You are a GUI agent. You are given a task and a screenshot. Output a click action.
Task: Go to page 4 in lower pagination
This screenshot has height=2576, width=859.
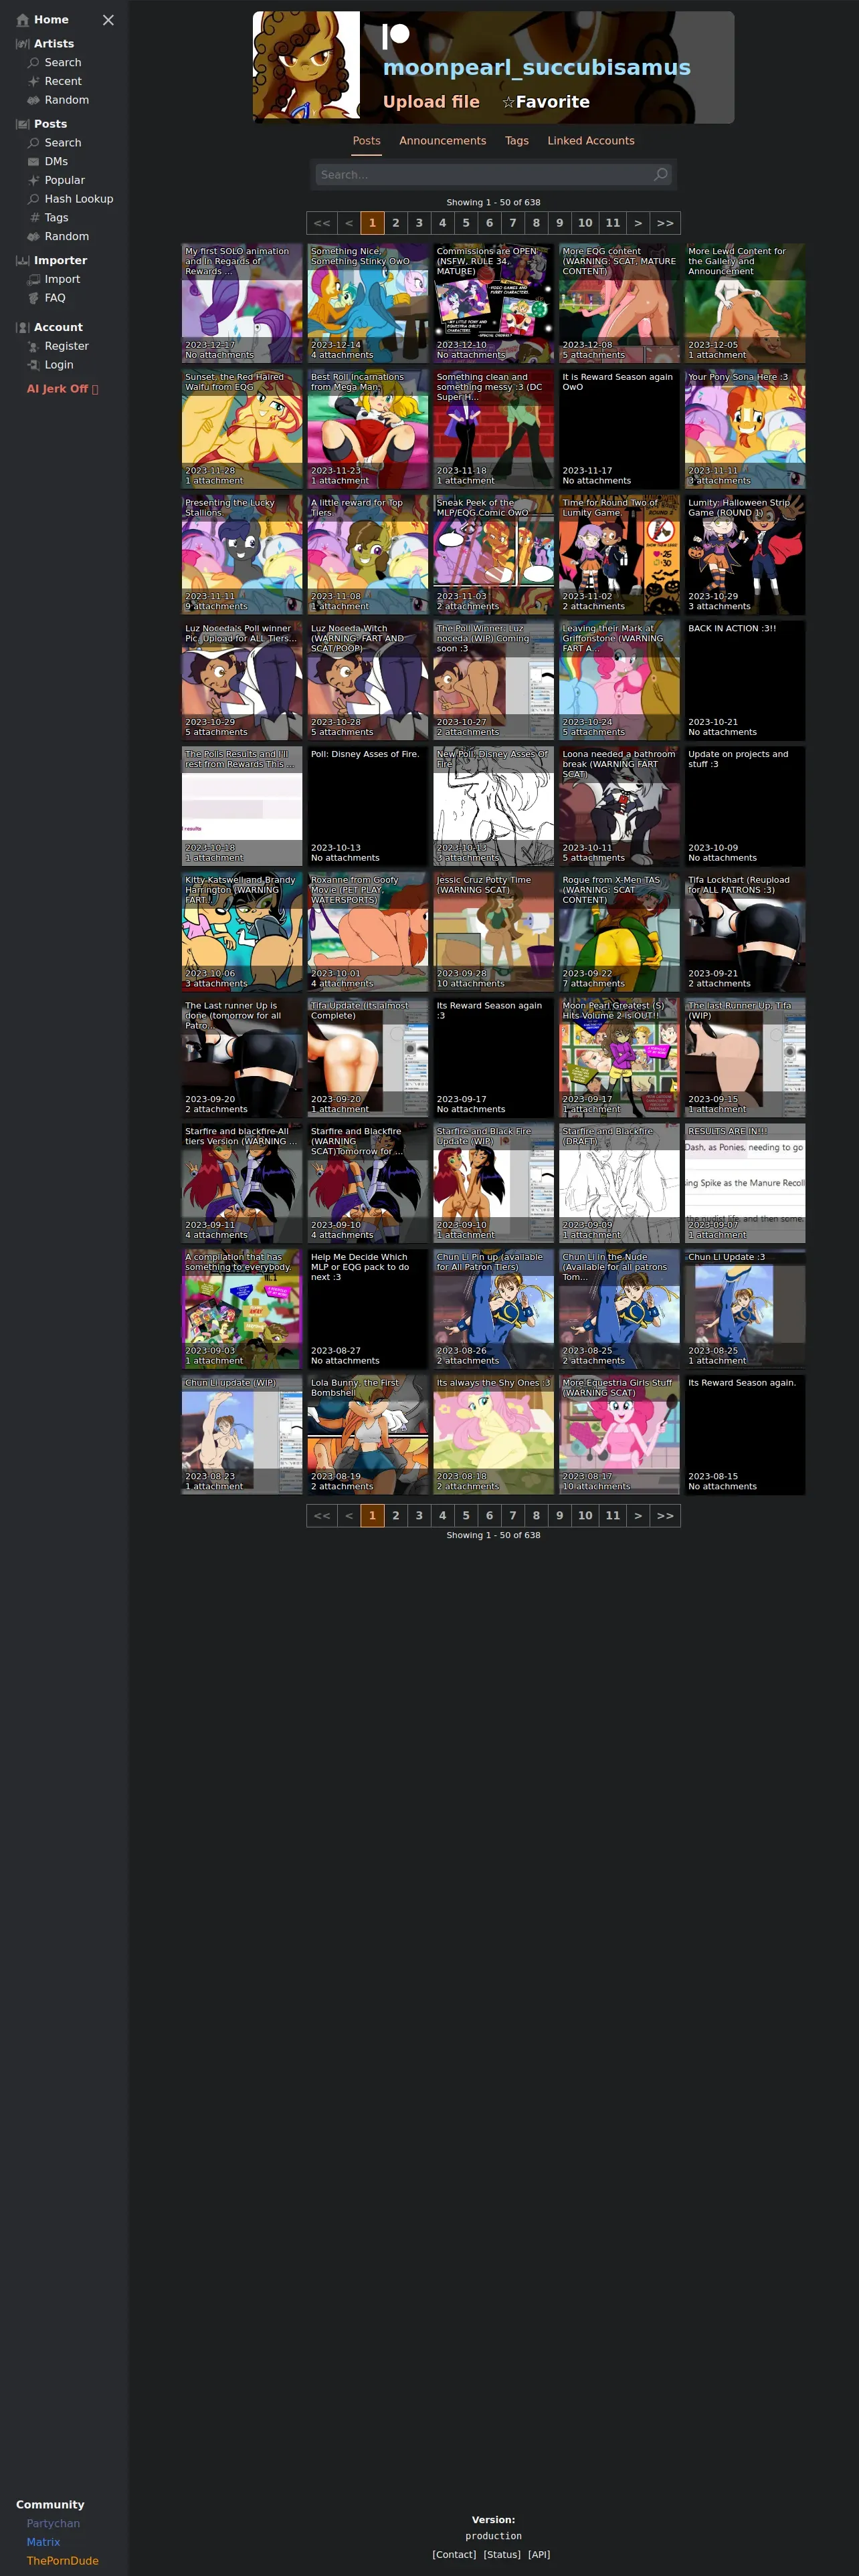(x=443, y=1516)
